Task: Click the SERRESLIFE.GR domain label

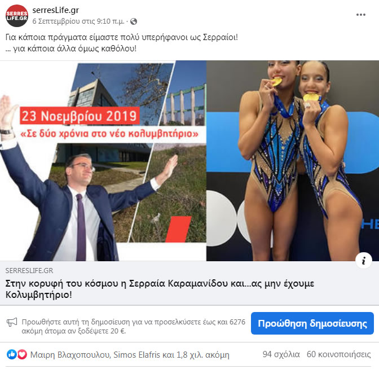Action: point(29,271)
